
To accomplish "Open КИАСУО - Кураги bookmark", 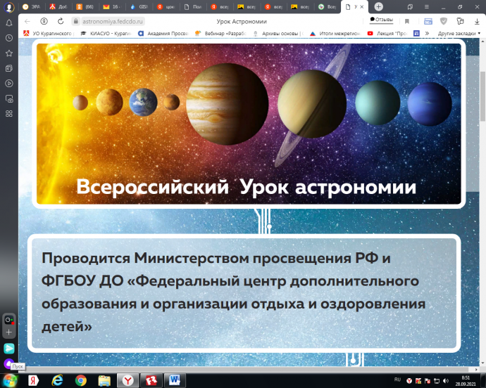I will click(x=106, y=34).
